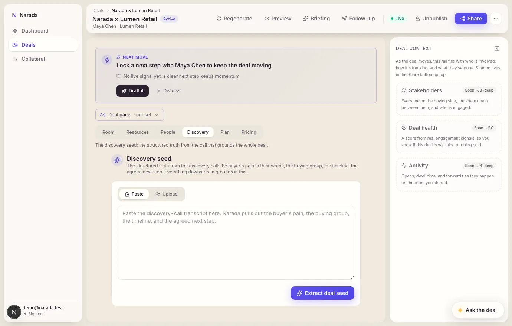
Task: Click the Live status indicator
Action: tap(397, 19)
